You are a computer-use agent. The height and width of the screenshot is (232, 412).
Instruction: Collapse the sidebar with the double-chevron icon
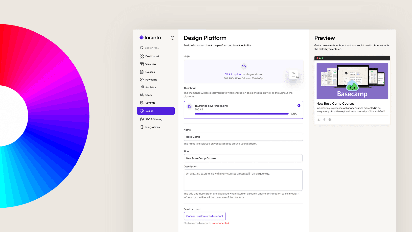tap(172, 38)
